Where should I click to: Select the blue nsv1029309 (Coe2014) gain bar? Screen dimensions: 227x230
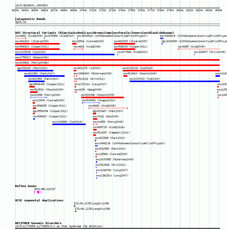(65, 54)
